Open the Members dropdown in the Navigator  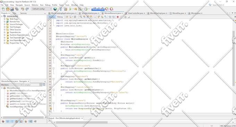click(11, 85)
